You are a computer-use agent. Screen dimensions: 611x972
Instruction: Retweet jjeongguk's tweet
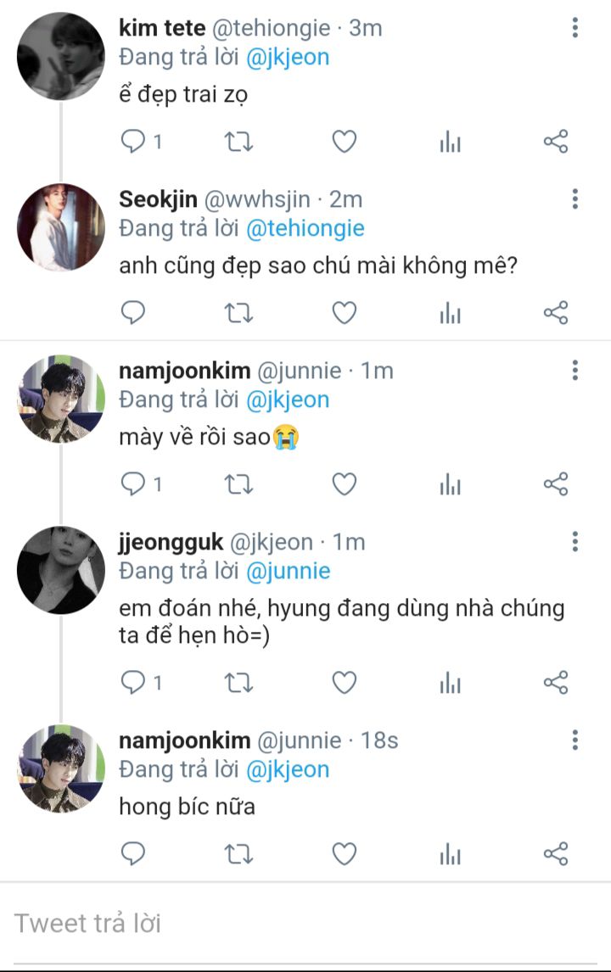238,683
